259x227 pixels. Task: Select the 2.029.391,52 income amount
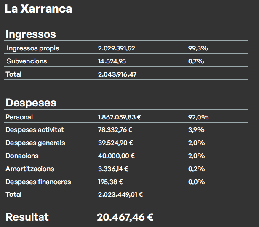116,48
